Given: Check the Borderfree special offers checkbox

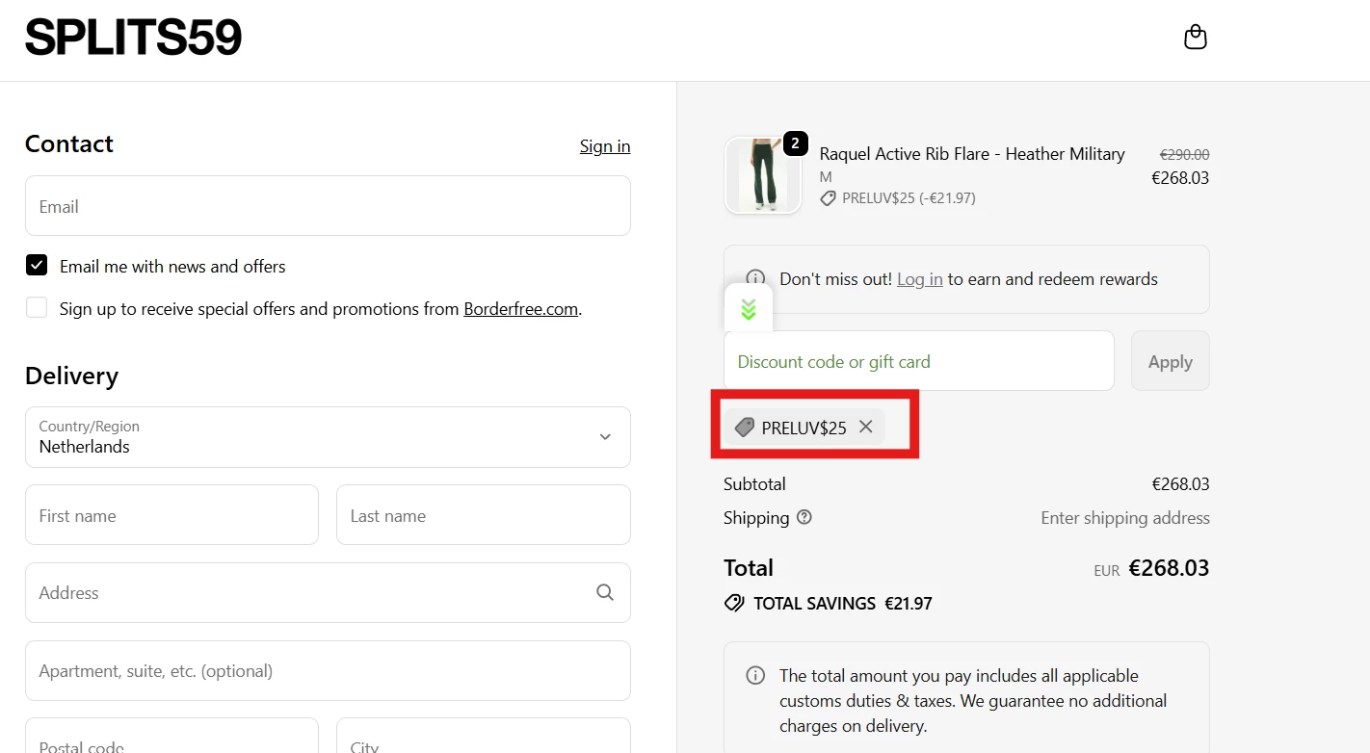Looking at the screenshot, I should 37,308.
